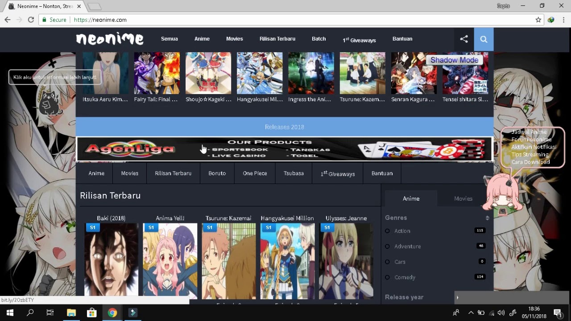Image resolution: width=571 pixels, height=321 pixels.
Task: Expand the Genres list sorter arrows
Action: click(487, 218)
